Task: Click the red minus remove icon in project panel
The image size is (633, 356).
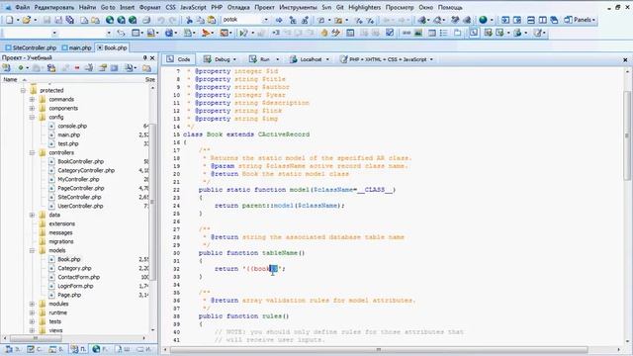Action: 77,68
